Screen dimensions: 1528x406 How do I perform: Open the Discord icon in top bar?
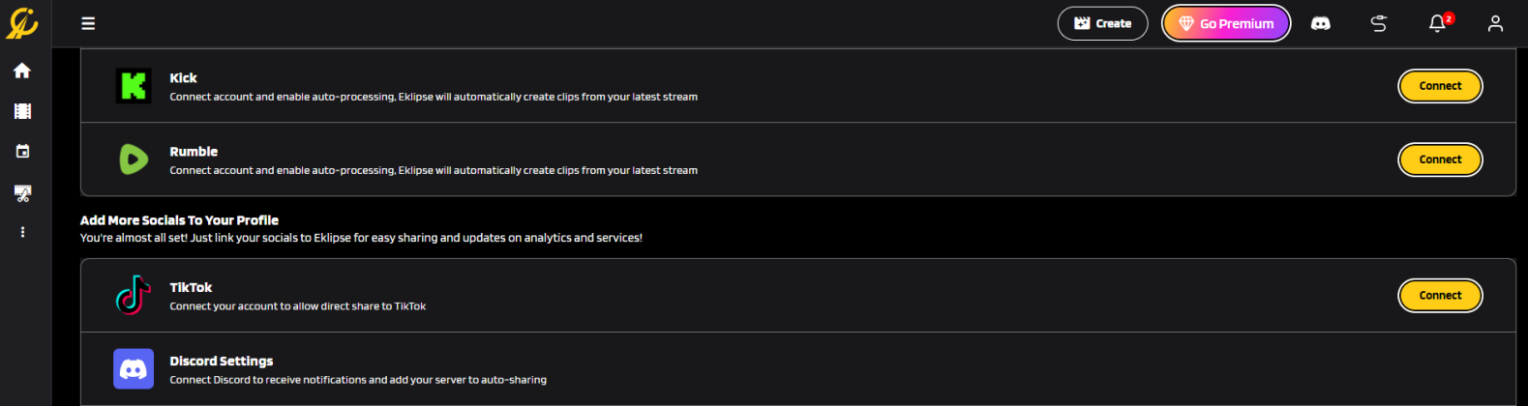pos(1320,23)
